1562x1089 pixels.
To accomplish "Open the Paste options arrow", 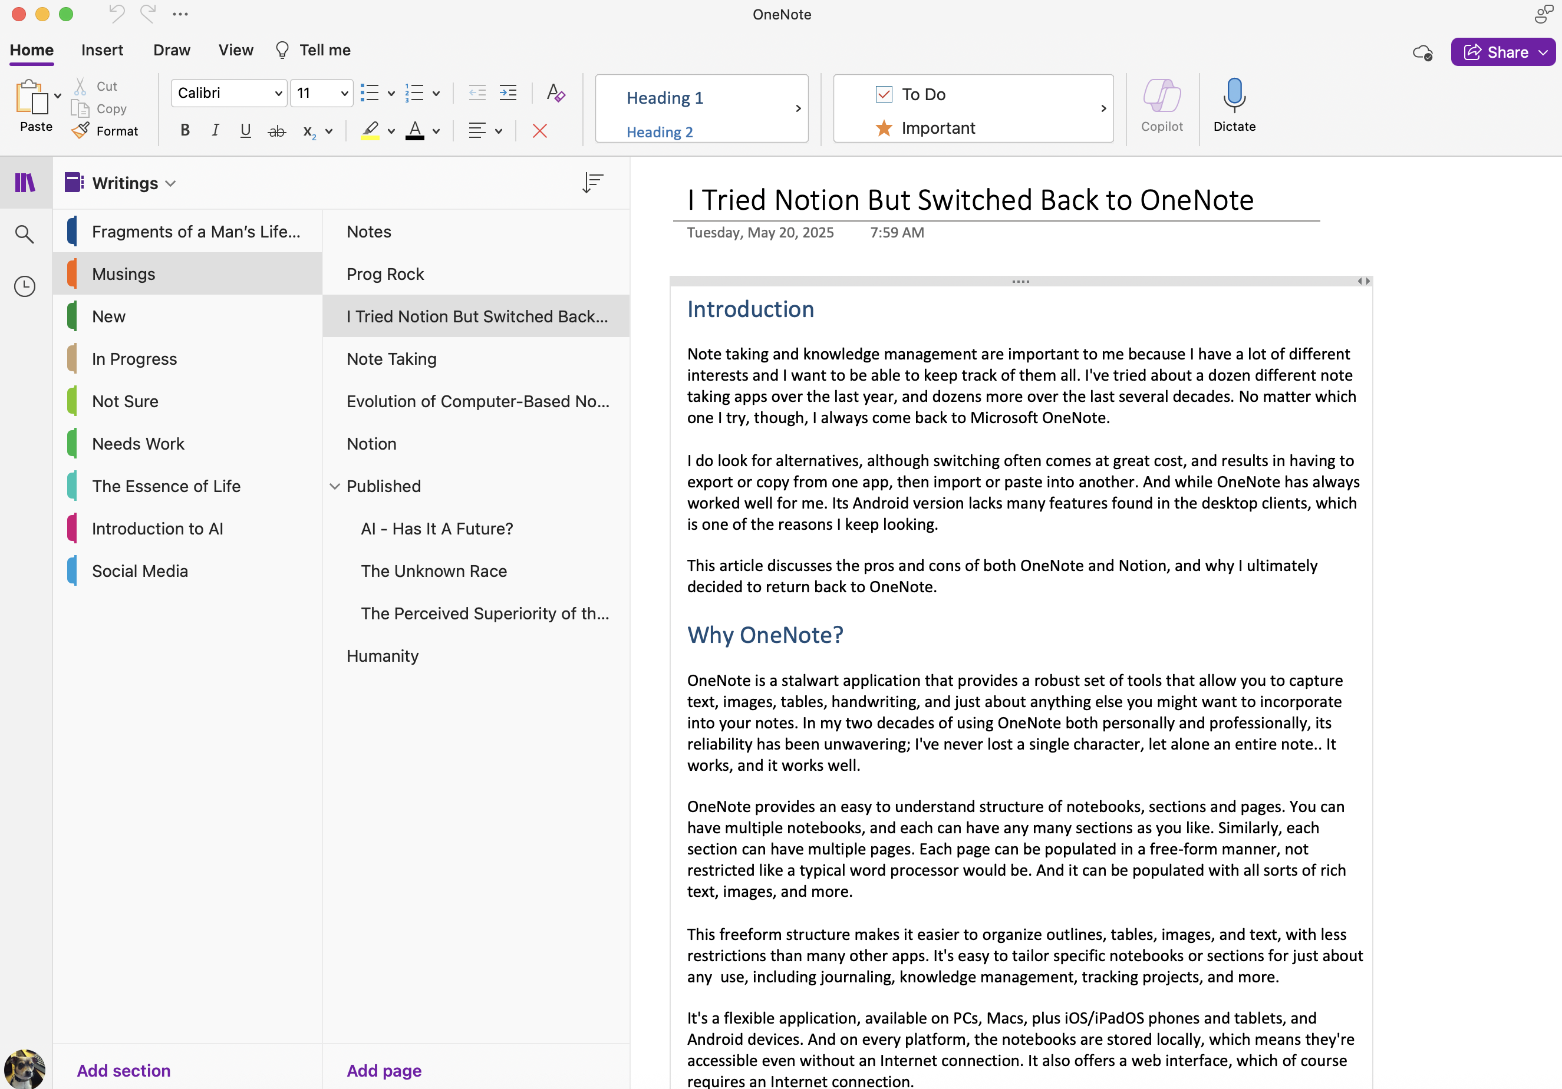I will [58, 96].
